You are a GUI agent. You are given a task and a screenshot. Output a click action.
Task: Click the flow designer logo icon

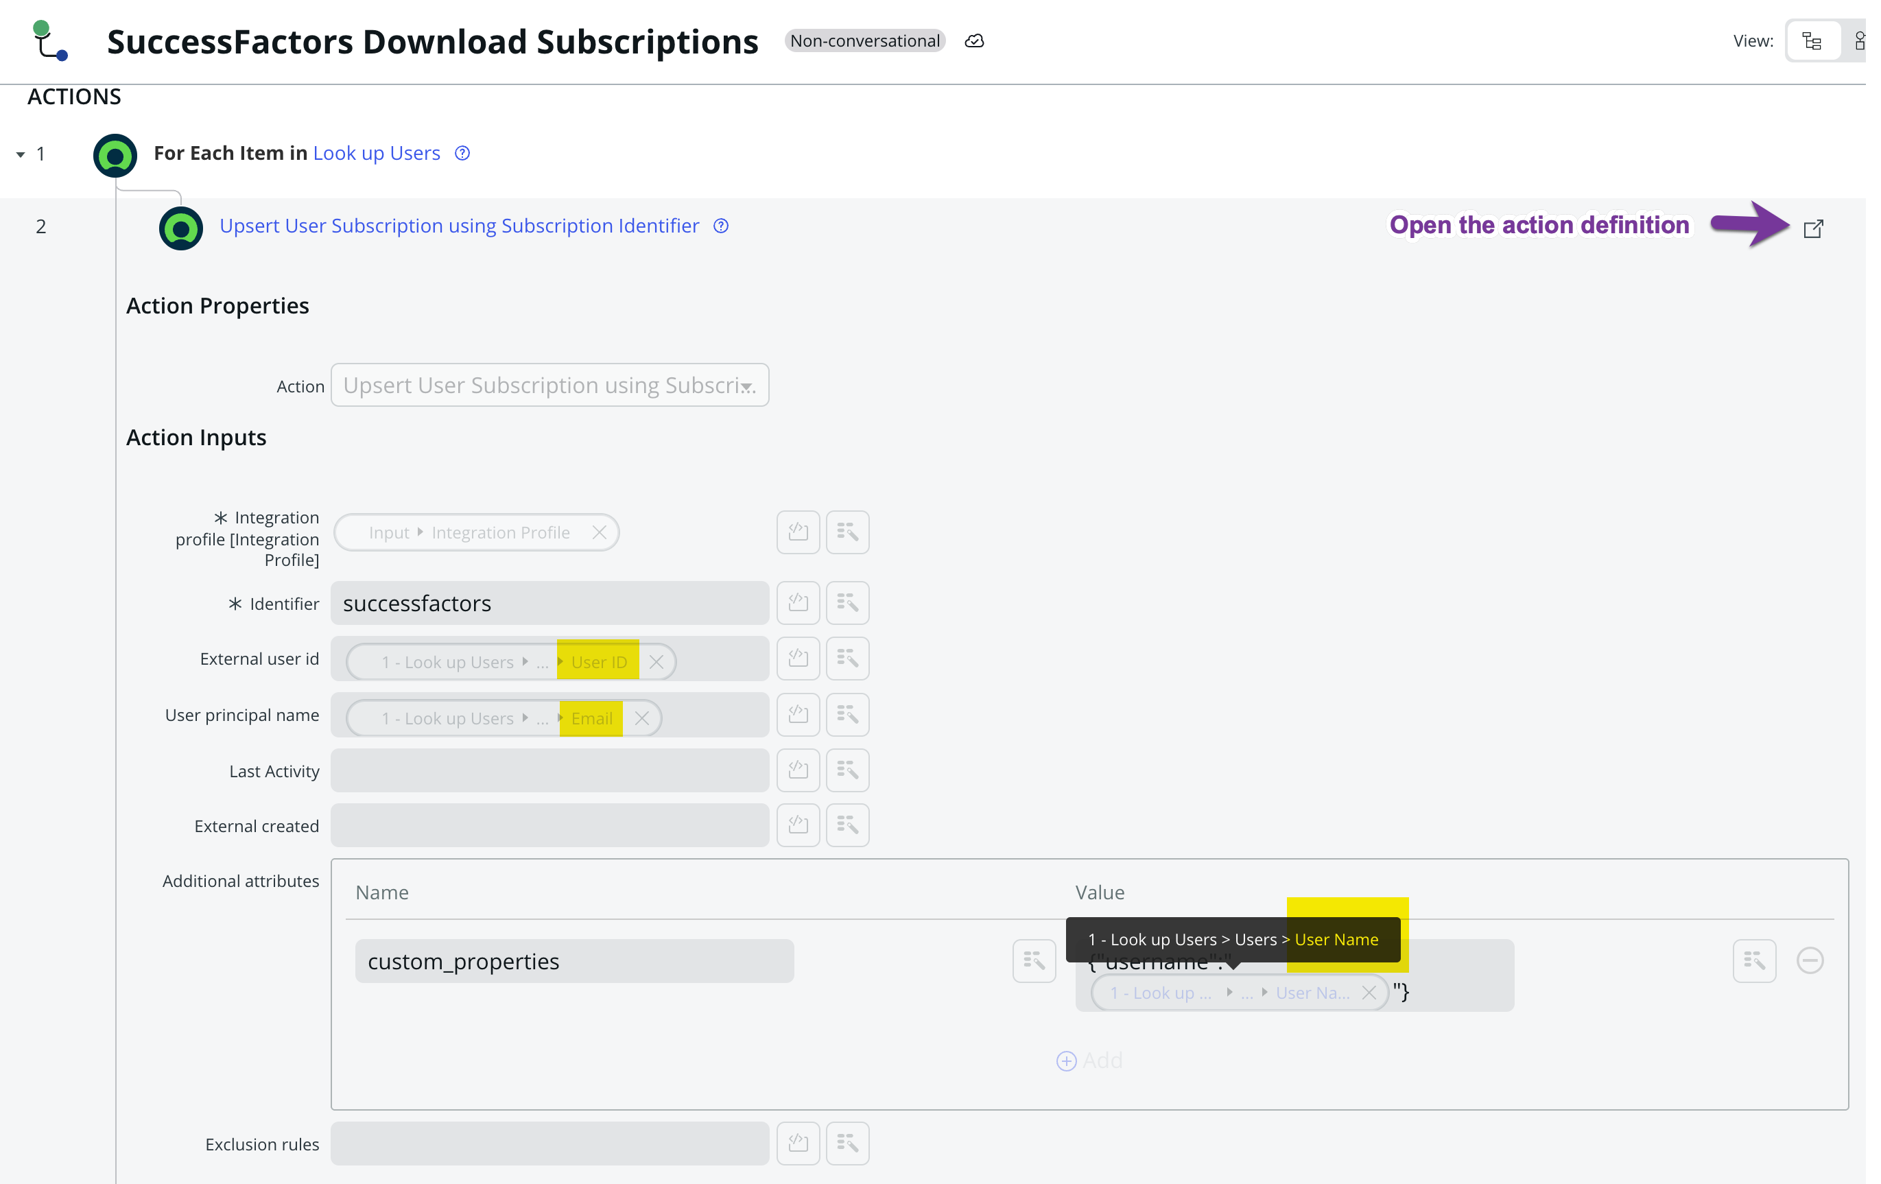point(50,40)
